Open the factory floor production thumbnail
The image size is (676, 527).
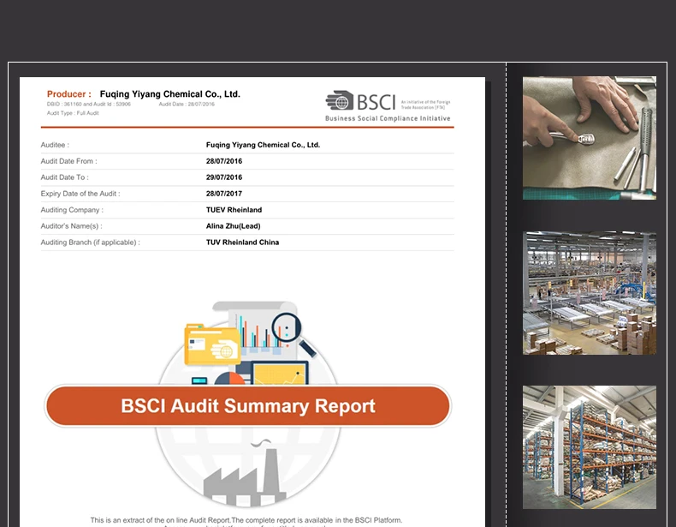[590, 293]
